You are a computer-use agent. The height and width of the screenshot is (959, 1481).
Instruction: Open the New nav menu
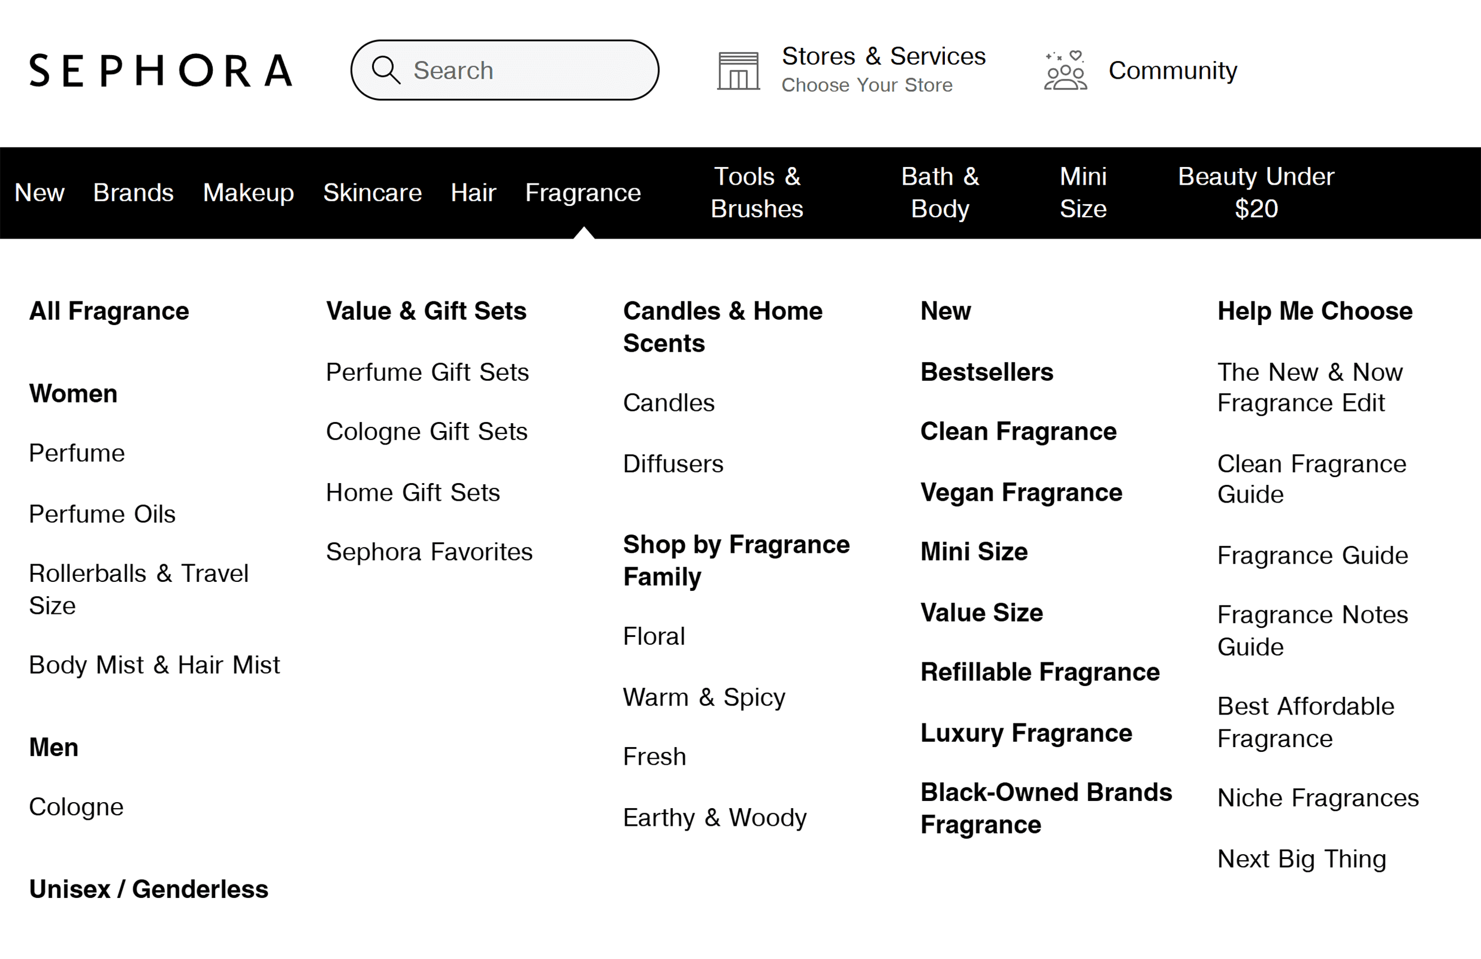39,193
